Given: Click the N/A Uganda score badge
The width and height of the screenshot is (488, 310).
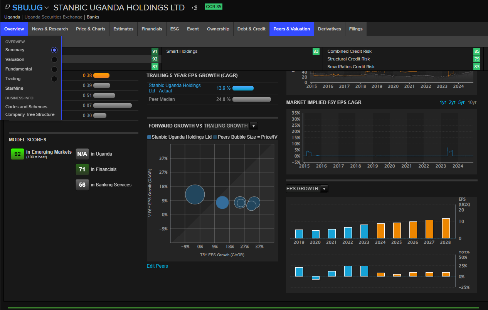Looking at the screenshot, I should 82,154.
